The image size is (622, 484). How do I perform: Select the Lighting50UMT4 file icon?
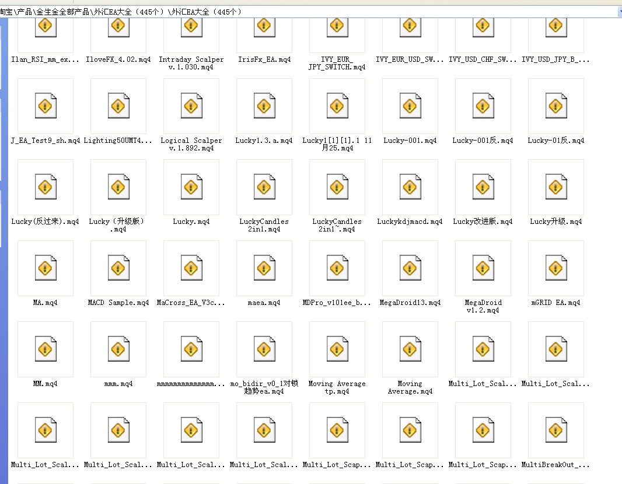pos(118,106)
